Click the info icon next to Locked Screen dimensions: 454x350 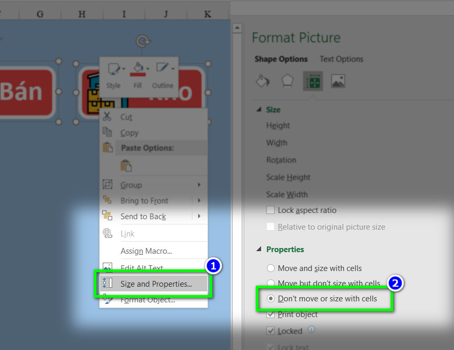click(x=311, y=329)
